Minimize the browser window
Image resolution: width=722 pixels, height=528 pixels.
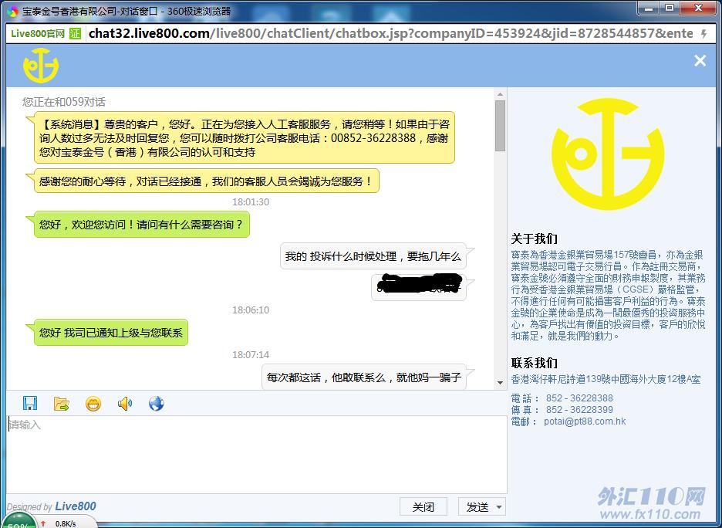point(649,8)
